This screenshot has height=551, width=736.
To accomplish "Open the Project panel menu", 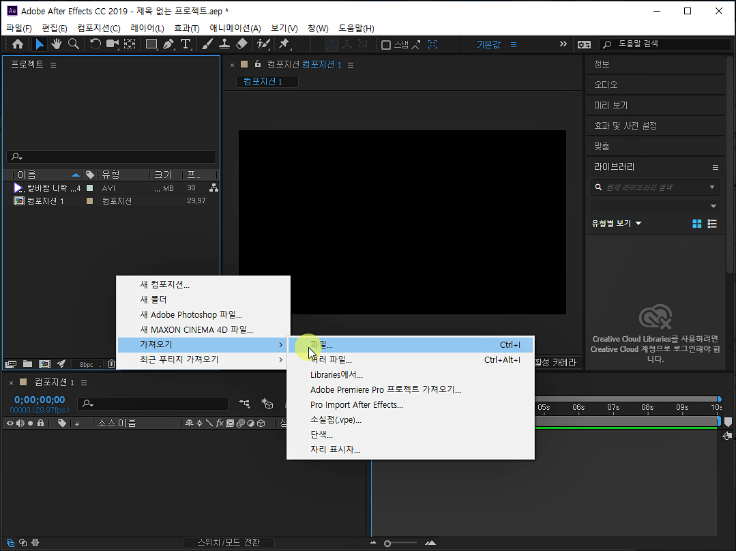I will click(x=53, y=65).
